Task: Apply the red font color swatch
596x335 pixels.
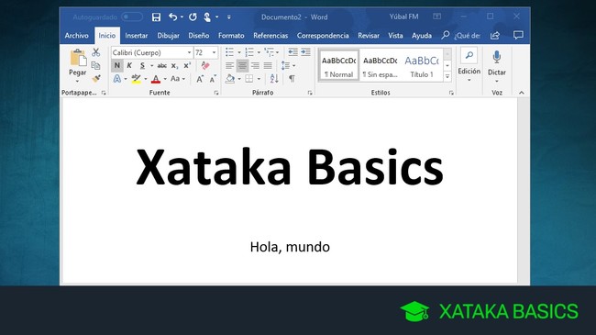Action: pos(156,79)
